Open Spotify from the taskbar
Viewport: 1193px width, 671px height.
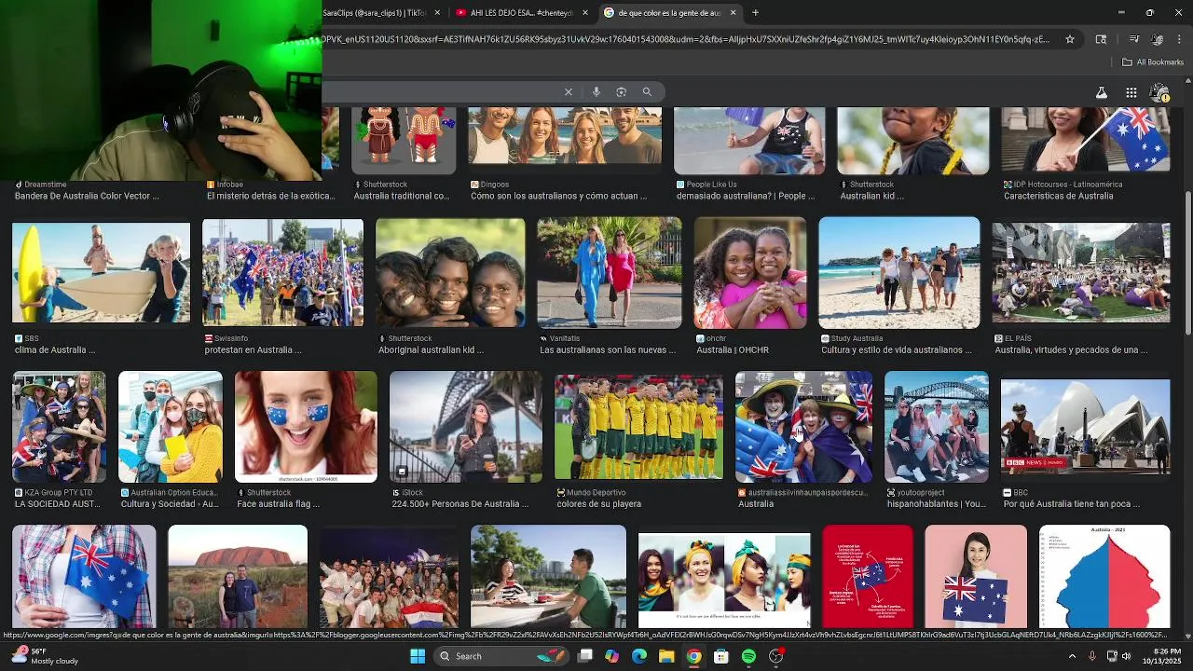748,656
